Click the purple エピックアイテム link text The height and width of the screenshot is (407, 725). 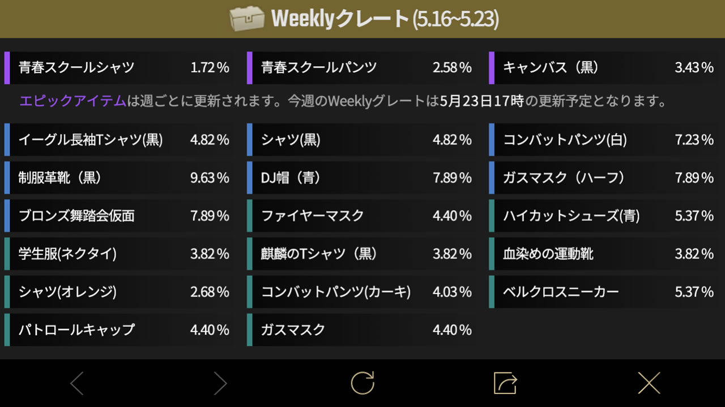click(x=72, y=101)
